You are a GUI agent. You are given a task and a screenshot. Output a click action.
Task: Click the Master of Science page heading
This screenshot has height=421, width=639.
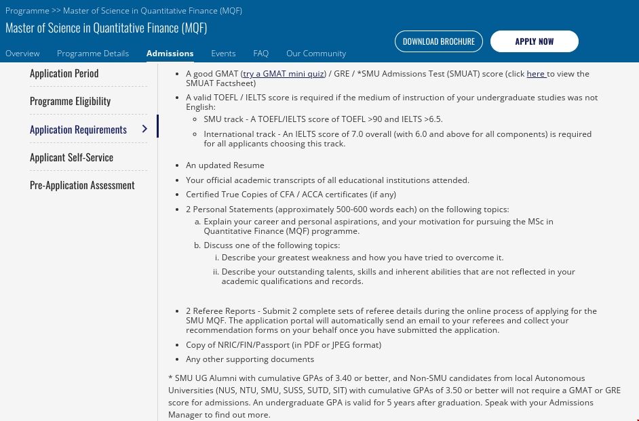click(106, 28)
